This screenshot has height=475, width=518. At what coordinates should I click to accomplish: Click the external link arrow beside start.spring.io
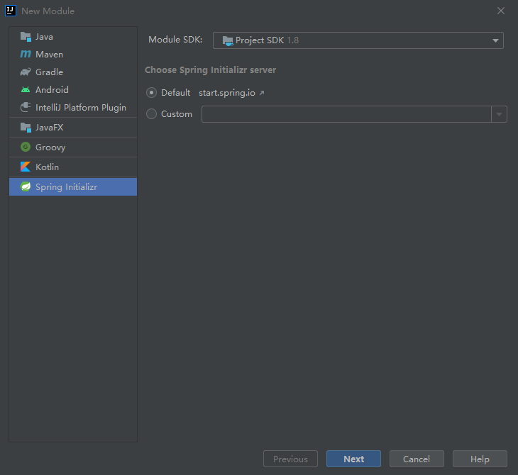(262, 93)
